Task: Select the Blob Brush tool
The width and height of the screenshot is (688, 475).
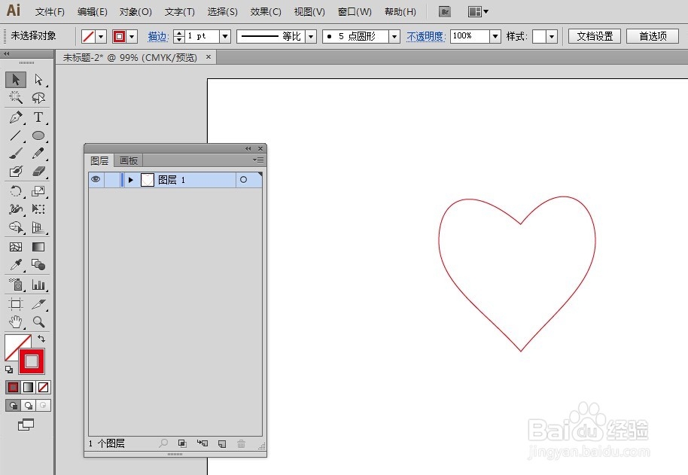Action: [16, 171]
